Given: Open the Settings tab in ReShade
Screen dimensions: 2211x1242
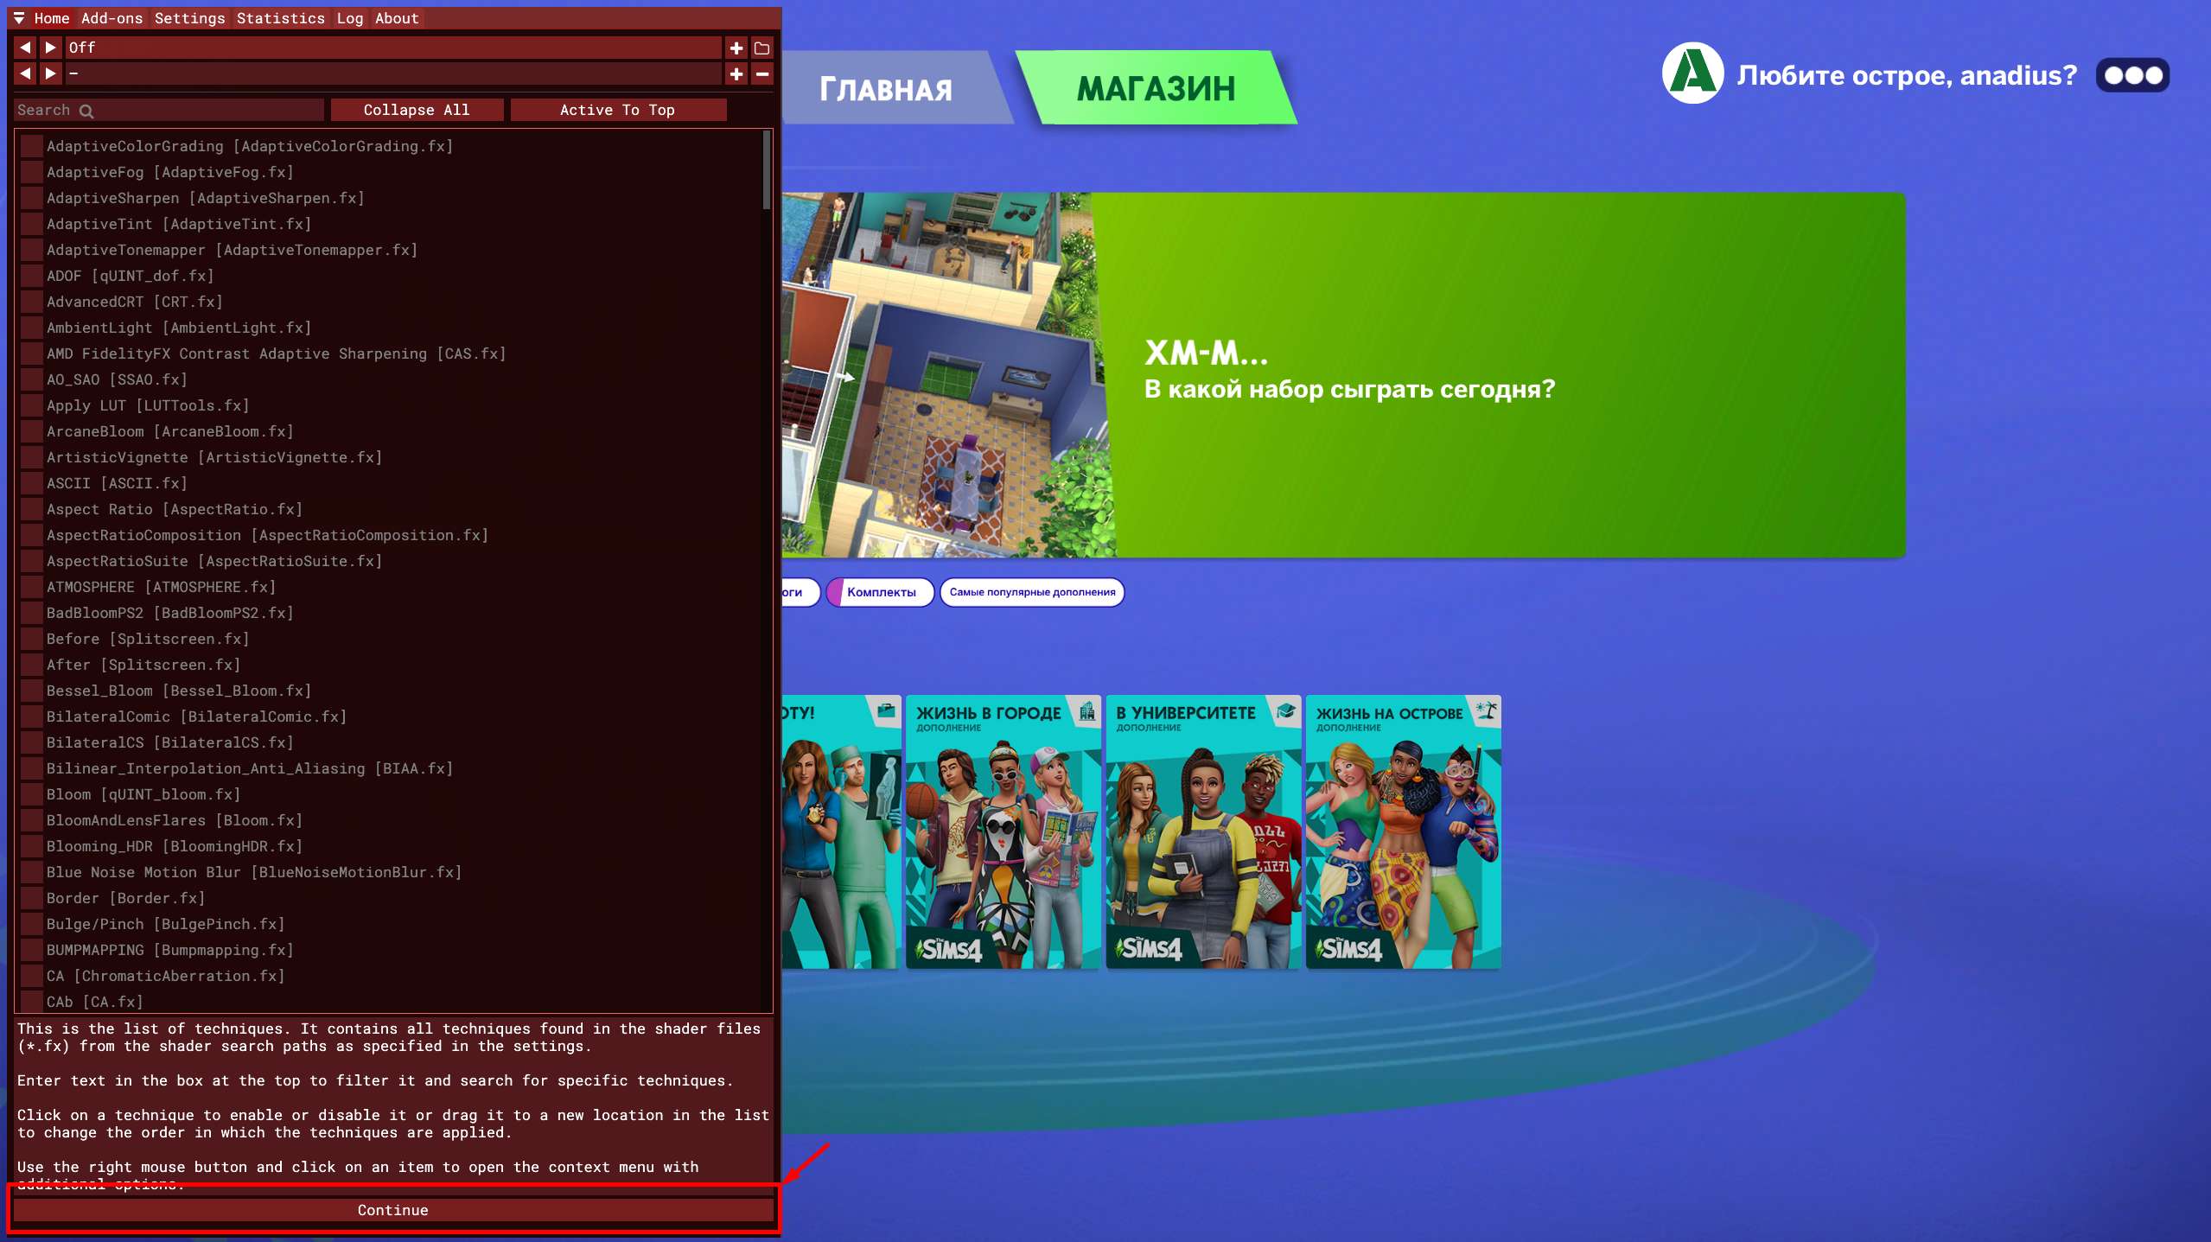Looking at the screenshot, I should [189, 18].
